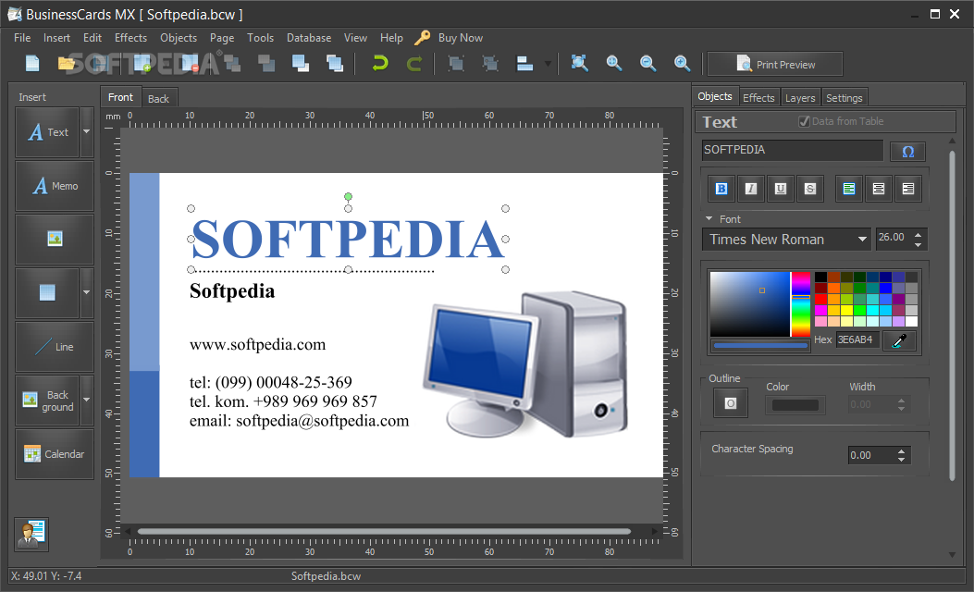Select the Line tool
This screenshot has height=592, width=974.
55,347
